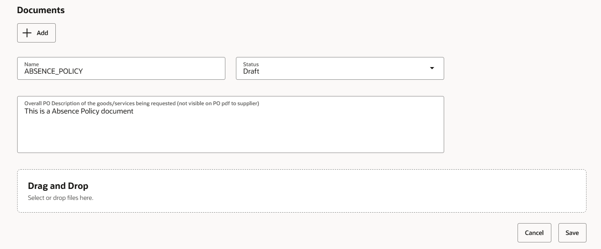Open the Status dropdown arrow
The height and width of the screenshot is (249, 601).
(x=432, y=68)
